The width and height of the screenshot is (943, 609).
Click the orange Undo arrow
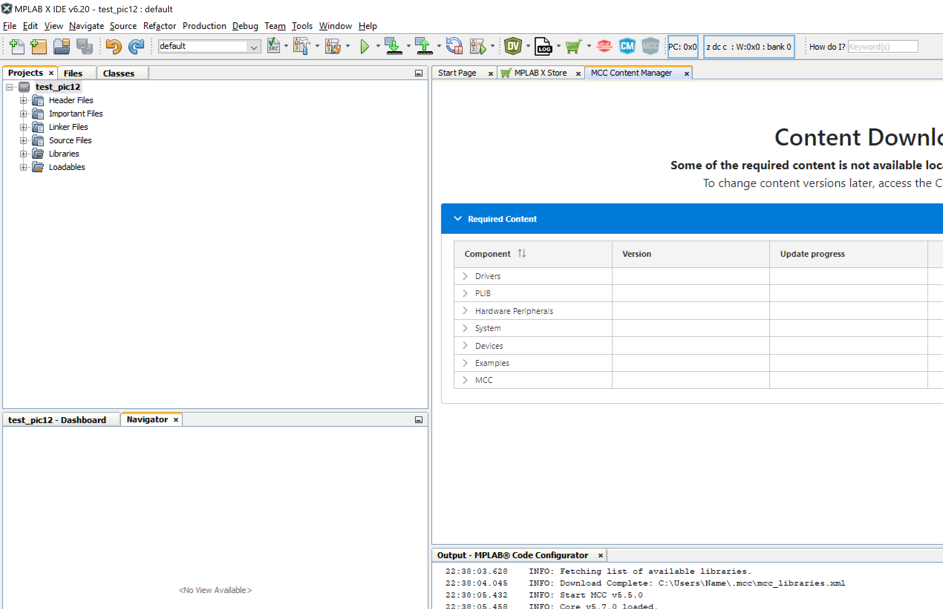pyautogui.click(x=114, y=46)
